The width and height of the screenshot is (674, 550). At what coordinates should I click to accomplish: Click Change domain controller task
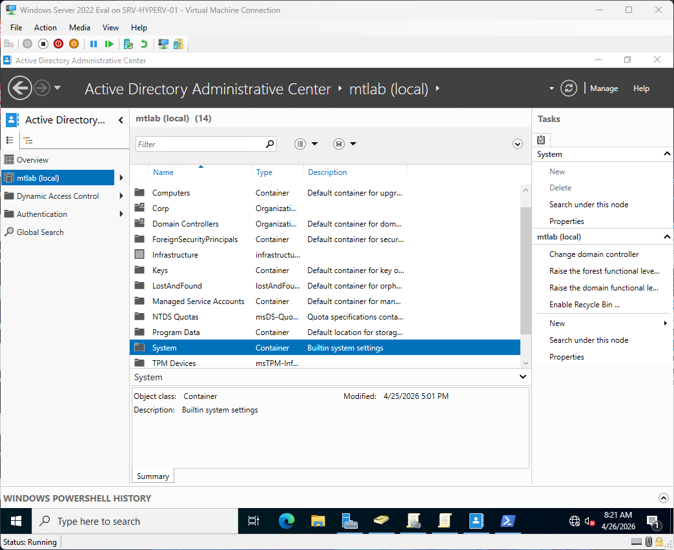tap(593, 254)
